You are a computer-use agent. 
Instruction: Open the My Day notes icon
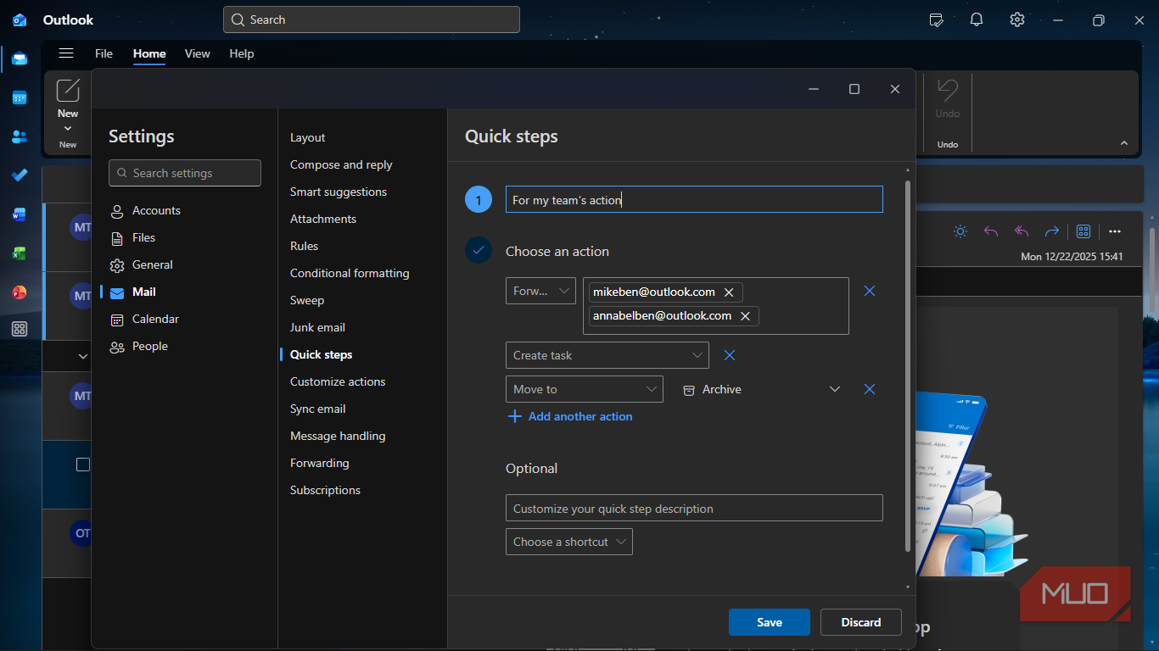[936, 19]
